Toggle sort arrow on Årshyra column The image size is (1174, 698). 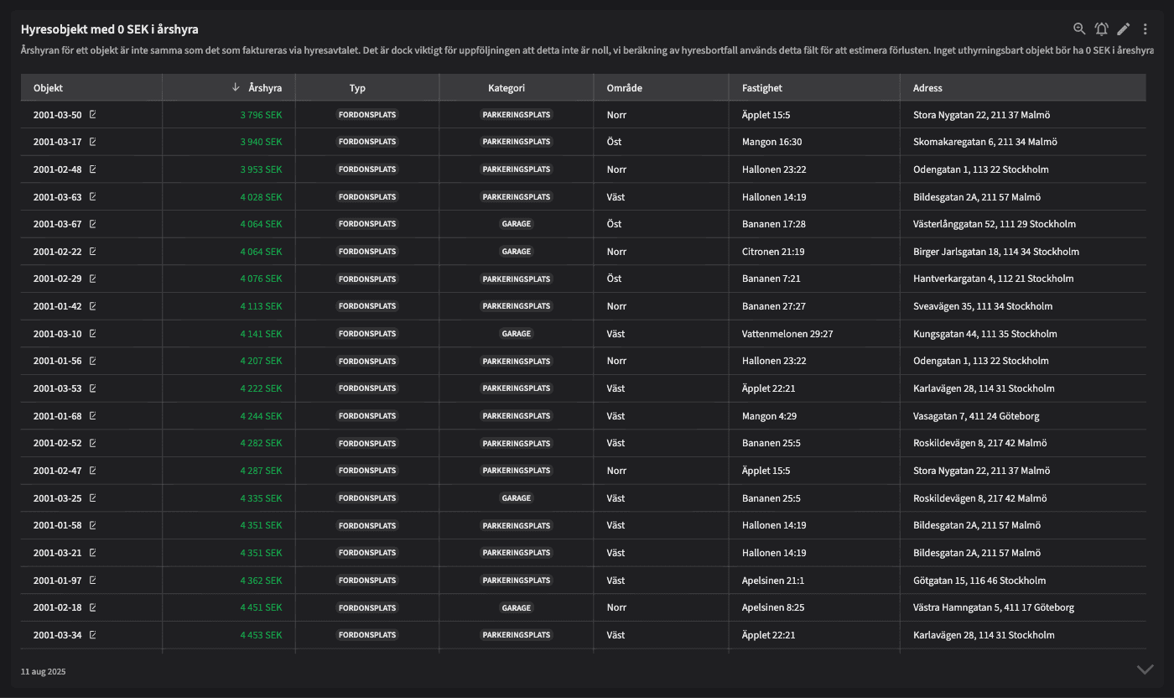pos(236,87)
